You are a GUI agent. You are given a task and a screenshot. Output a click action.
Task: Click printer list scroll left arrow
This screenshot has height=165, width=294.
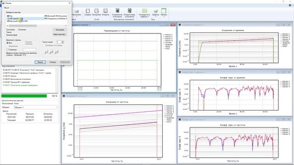point(8,26)
